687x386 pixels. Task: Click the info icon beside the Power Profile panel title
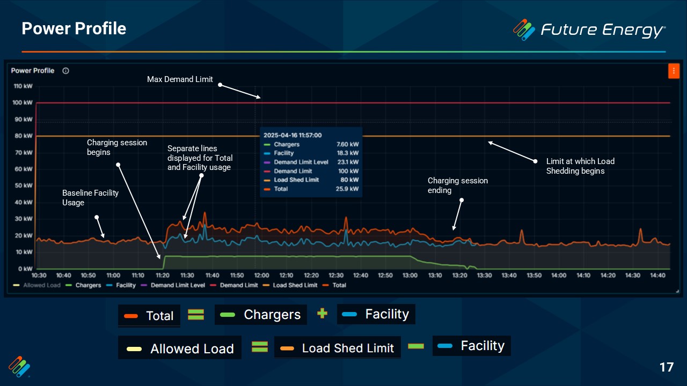65,71
